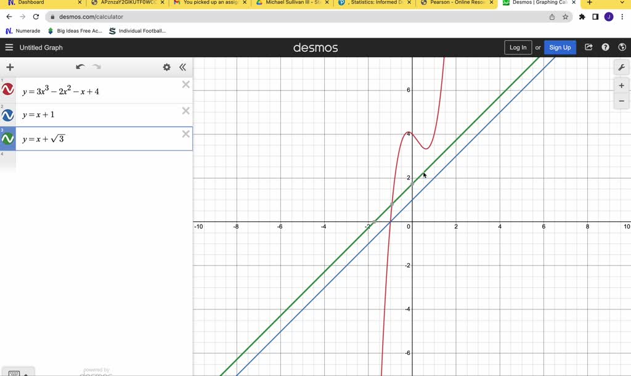
Task: Collapse the expression list panel
Action: pyautogui.click(x=182, y=67)
